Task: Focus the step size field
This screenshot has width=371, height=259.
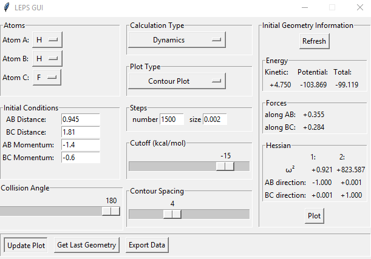Action: coord(215,119)
